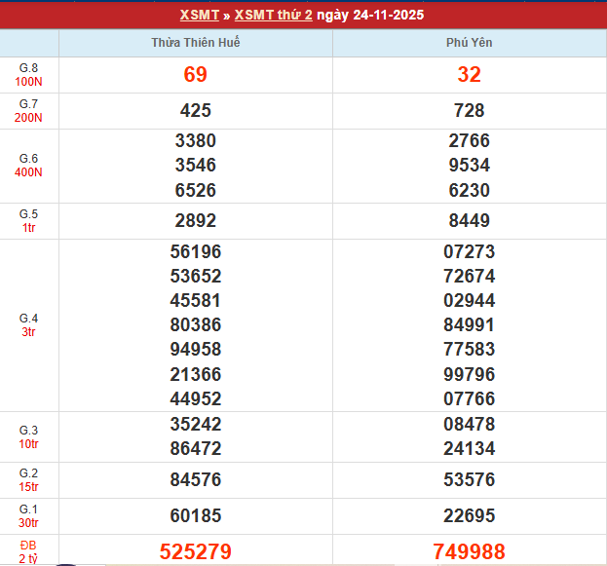Select the number 80386
This screenshot has height=566, width=607.
click(196, 324)
